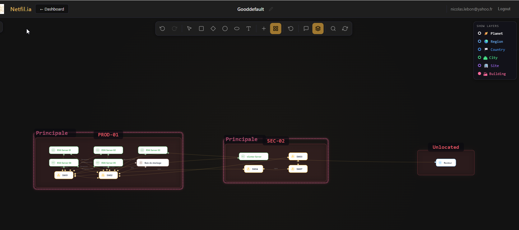Select the ESXi Server 01 node

click(x=64, y=150)
